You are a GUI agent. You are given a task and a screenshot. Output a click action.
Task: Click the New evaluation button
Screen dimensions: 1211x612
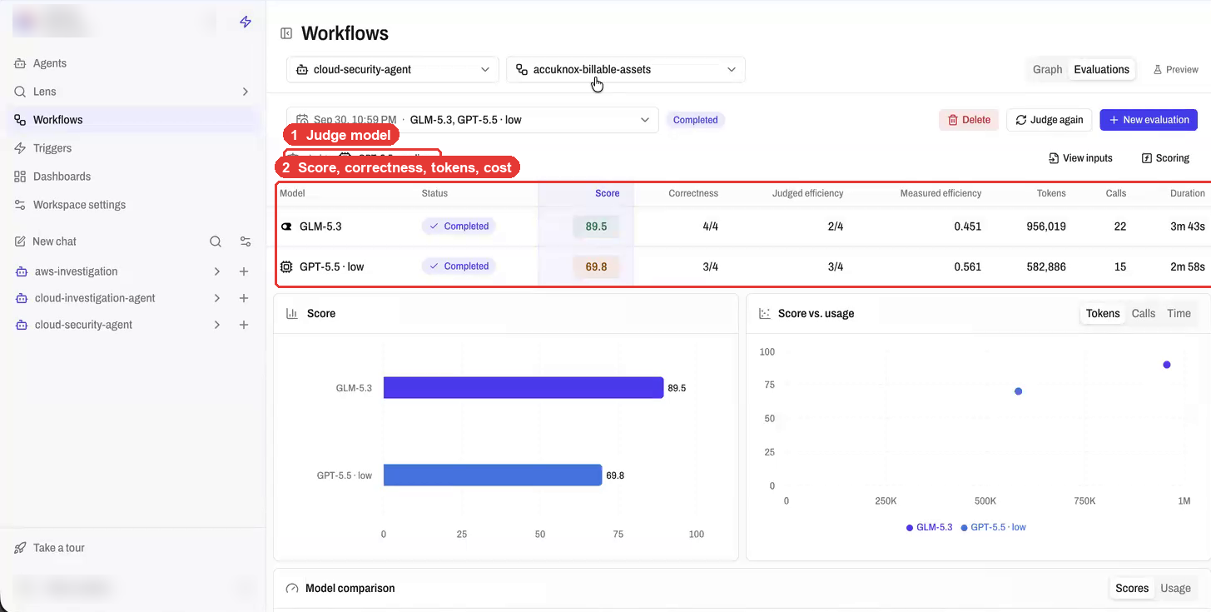(x=1149, y=120)
